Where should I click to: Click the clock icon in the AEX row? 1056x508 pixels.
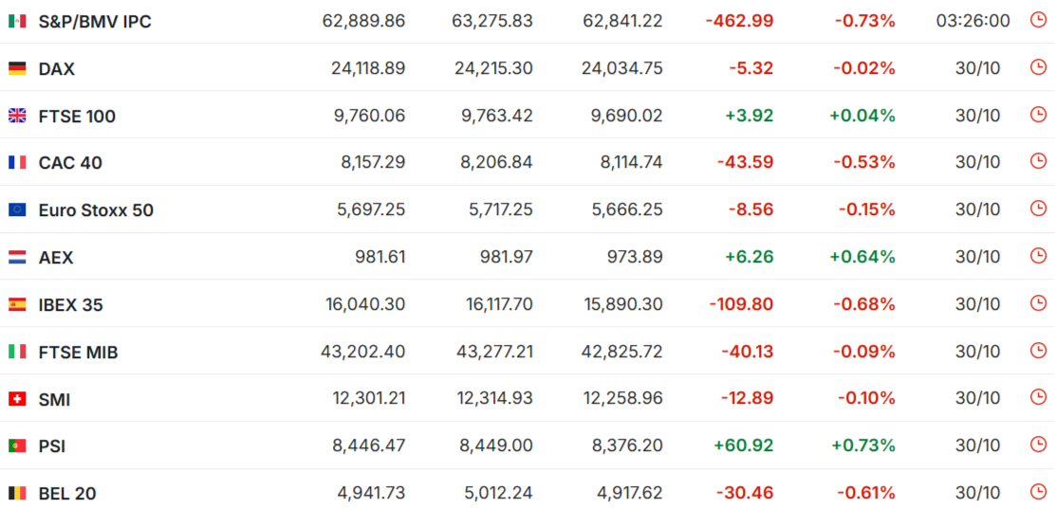coord(1038,256)
